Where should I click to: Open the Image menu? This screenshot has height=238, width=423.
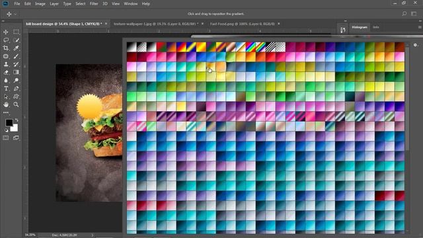(x=40, y=4)
